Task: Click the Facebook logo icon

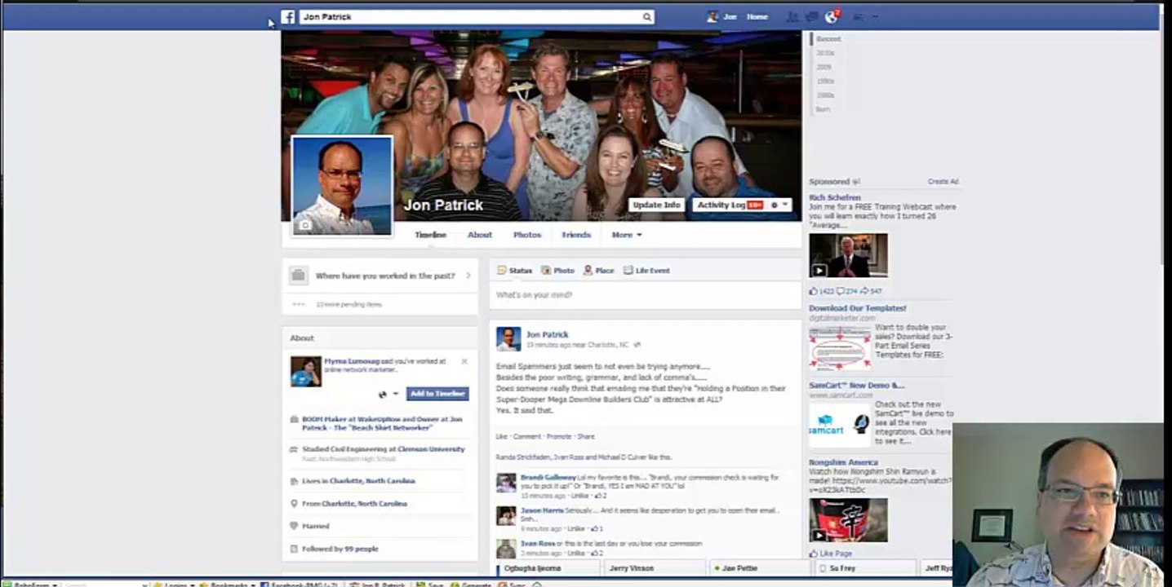Action: 287,16
